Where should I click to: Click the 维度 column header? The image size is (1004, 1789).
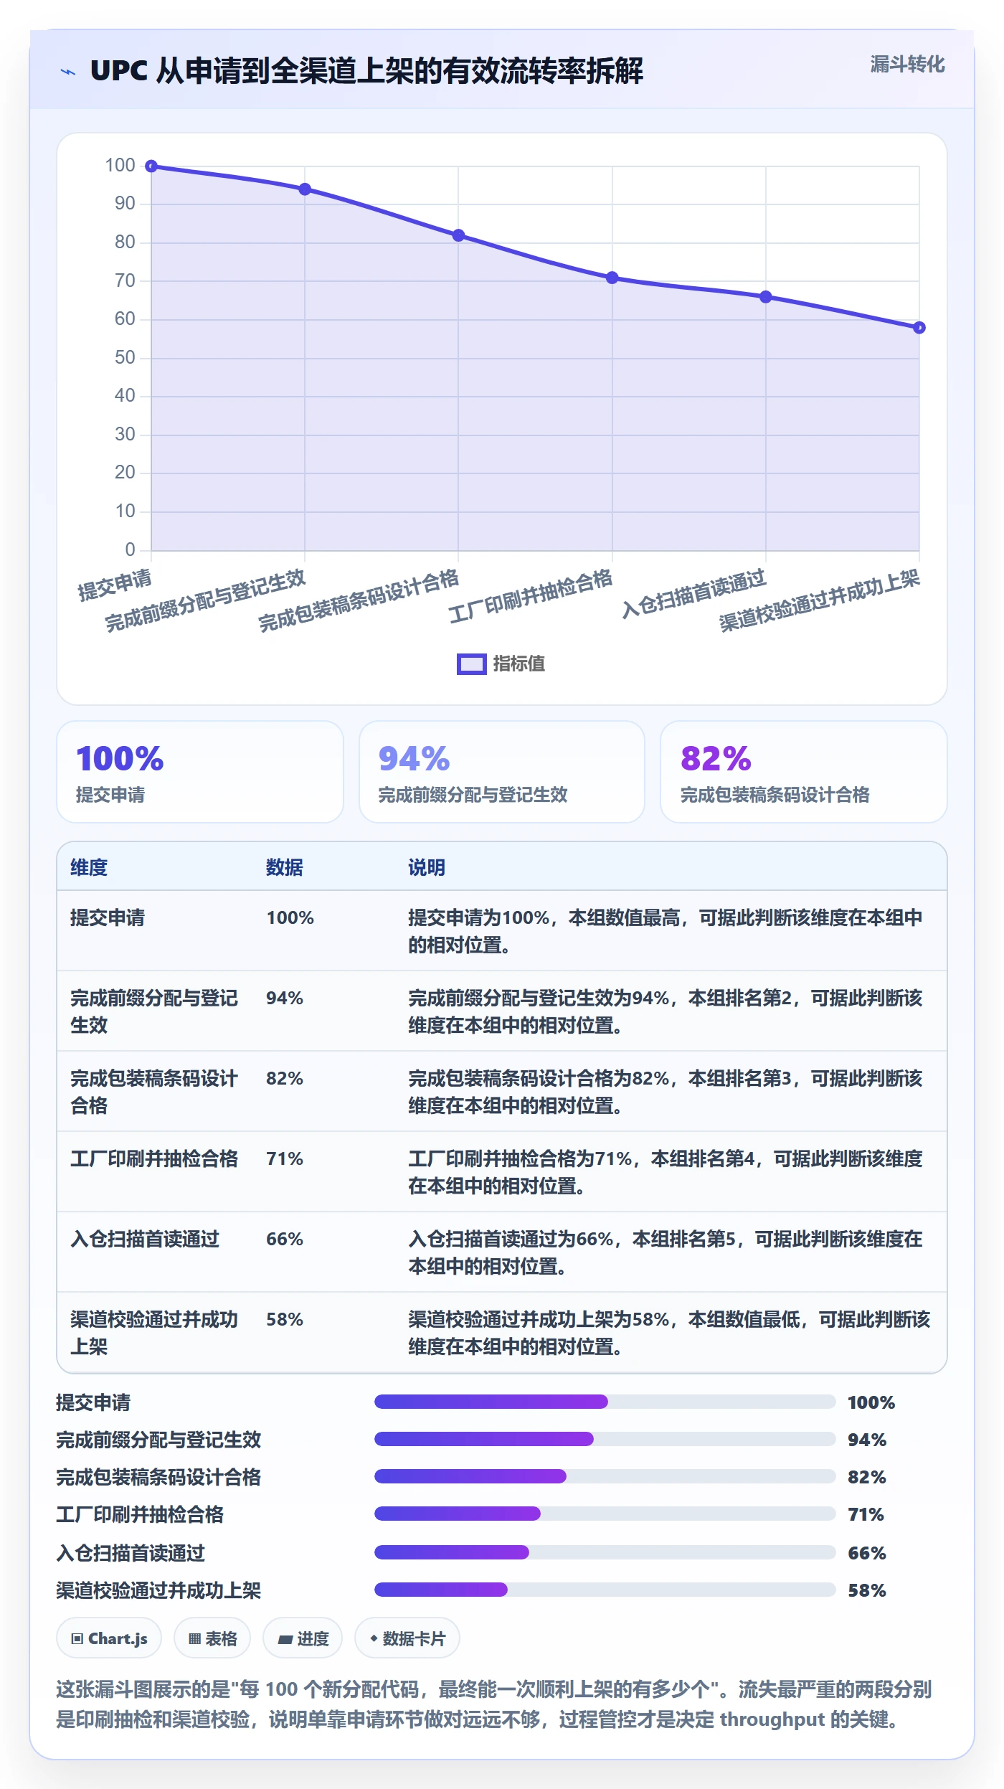click(x=89, y=867)
